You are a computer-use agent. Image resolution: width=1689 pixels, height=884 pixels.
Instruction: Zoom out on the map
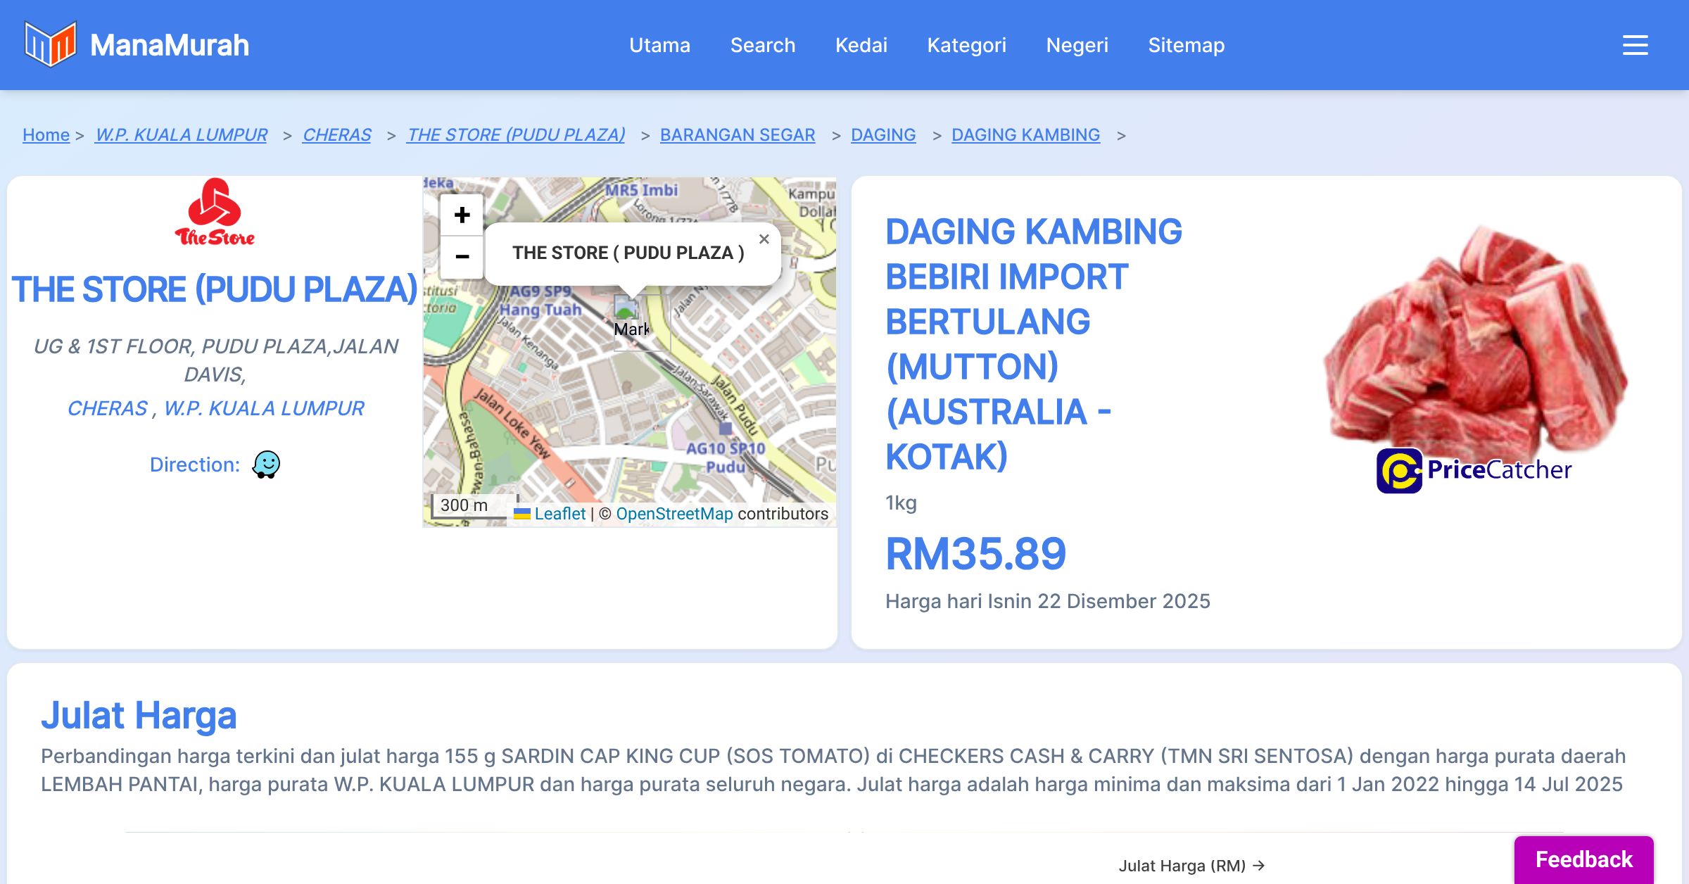(462, 257)
